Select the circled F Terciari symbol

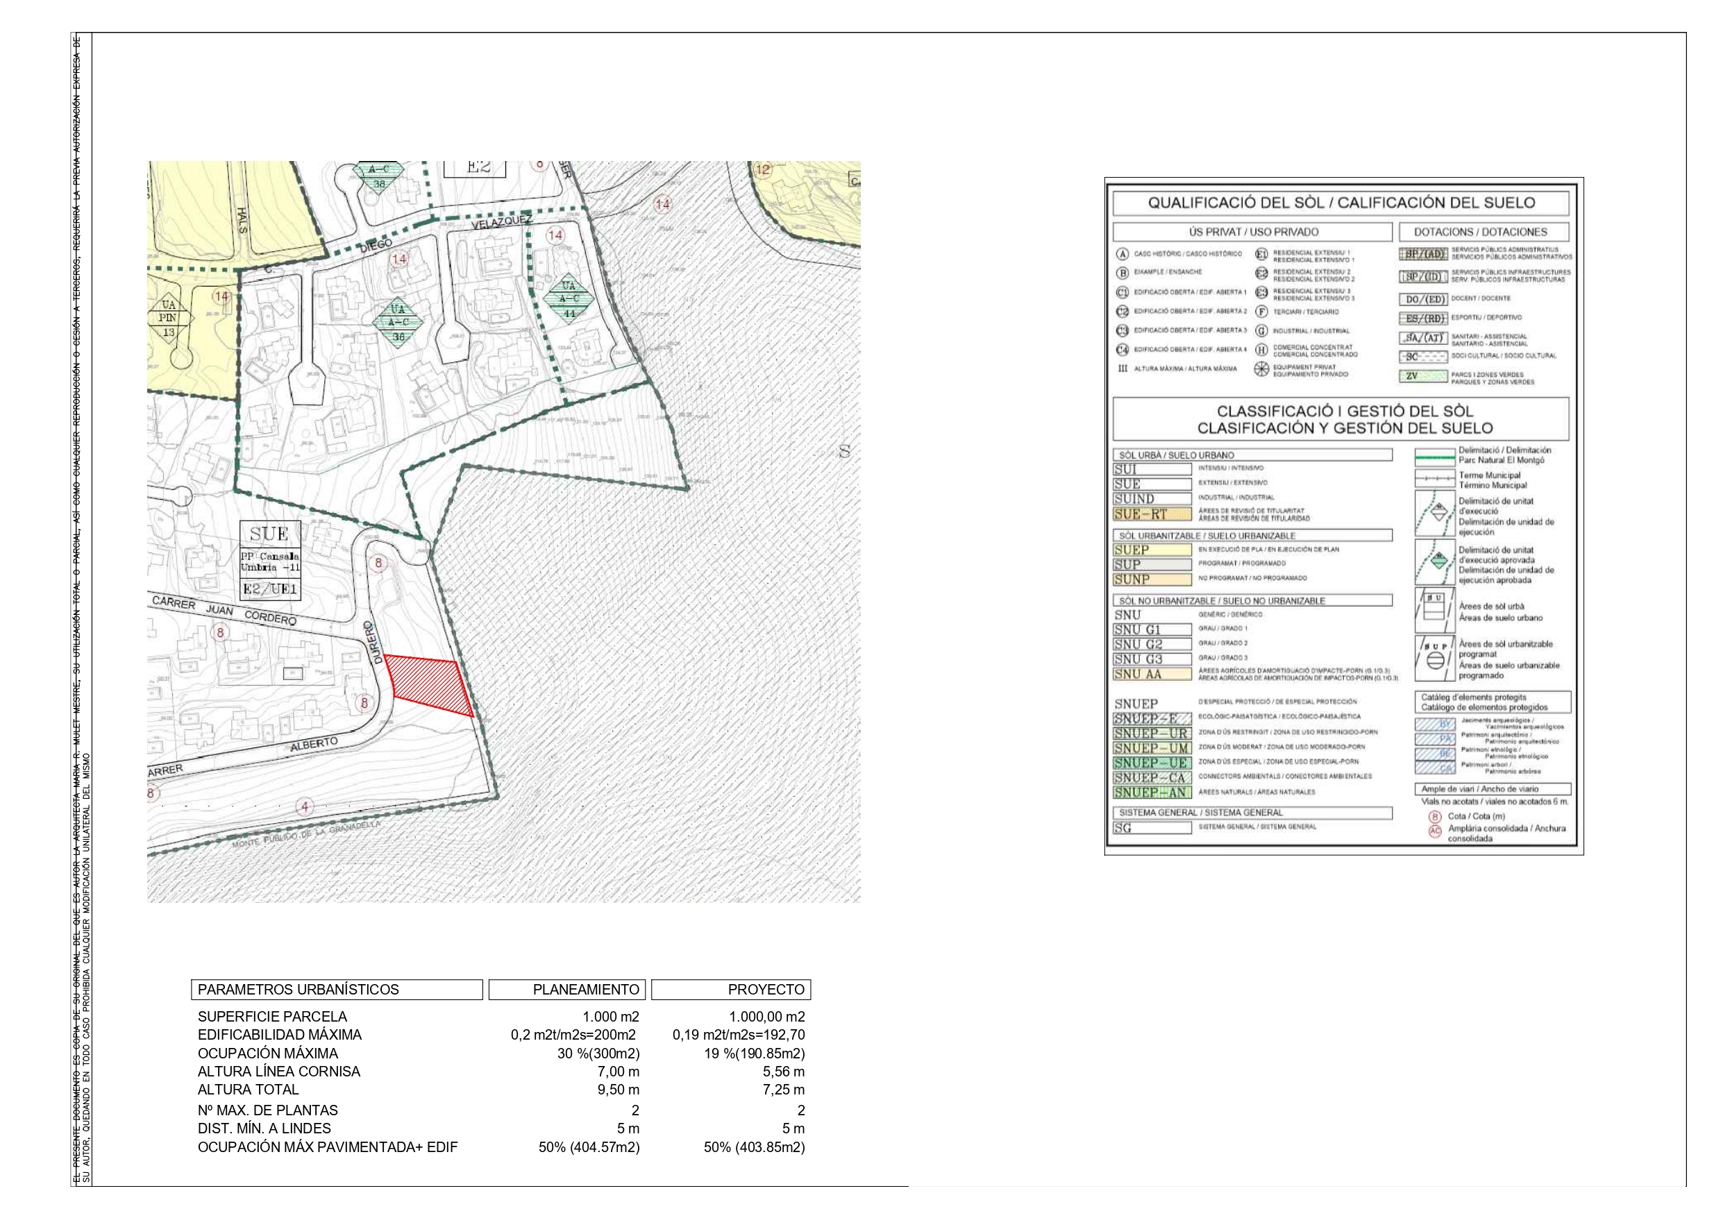(1261, 312)
